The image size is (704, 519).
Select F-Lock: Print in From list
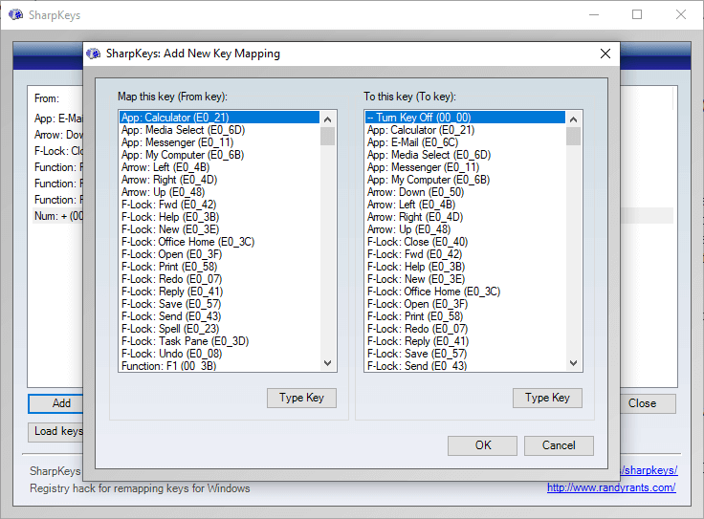pos(220,267)
